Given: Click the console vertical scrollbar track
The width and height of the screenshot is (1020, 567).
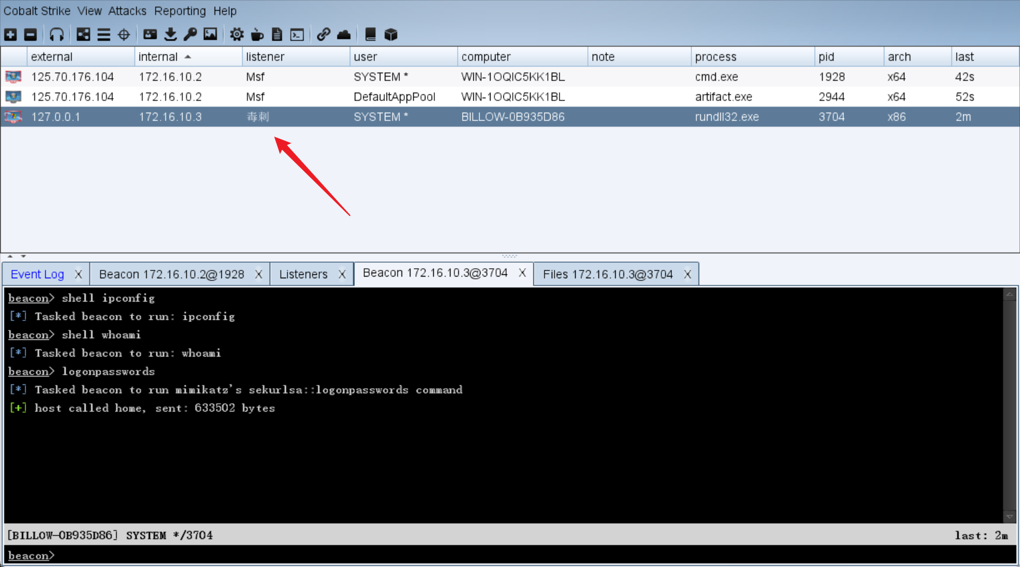Looking at the screenshot, I should point(1009,405).
